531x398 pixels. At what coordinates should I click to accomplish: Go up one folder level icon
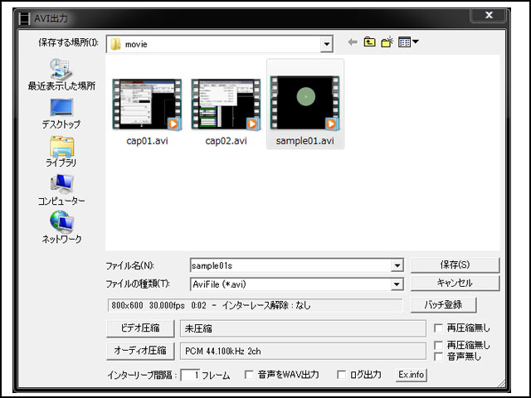point(369,42)
